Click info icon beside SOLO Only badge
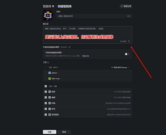This screenshot has width=166, height=135. click(69, 47)
